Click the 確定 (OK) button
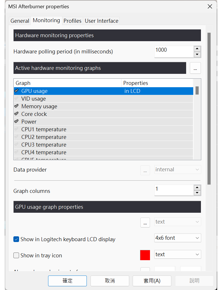 [67, 281]
